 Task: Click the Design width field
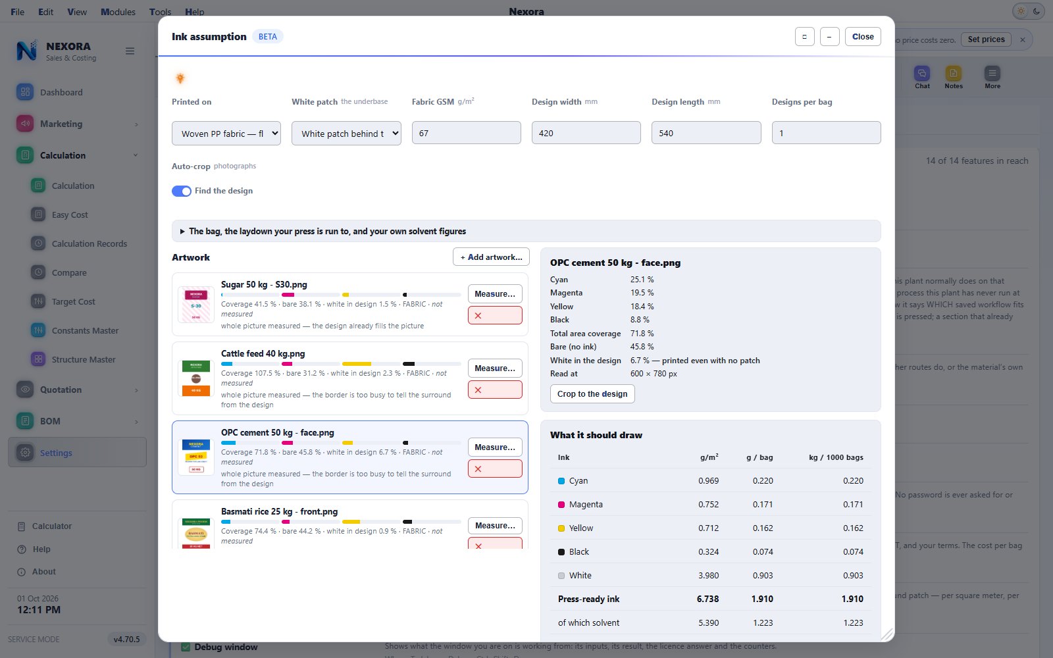pyautogui.click(x=586, y=133)
